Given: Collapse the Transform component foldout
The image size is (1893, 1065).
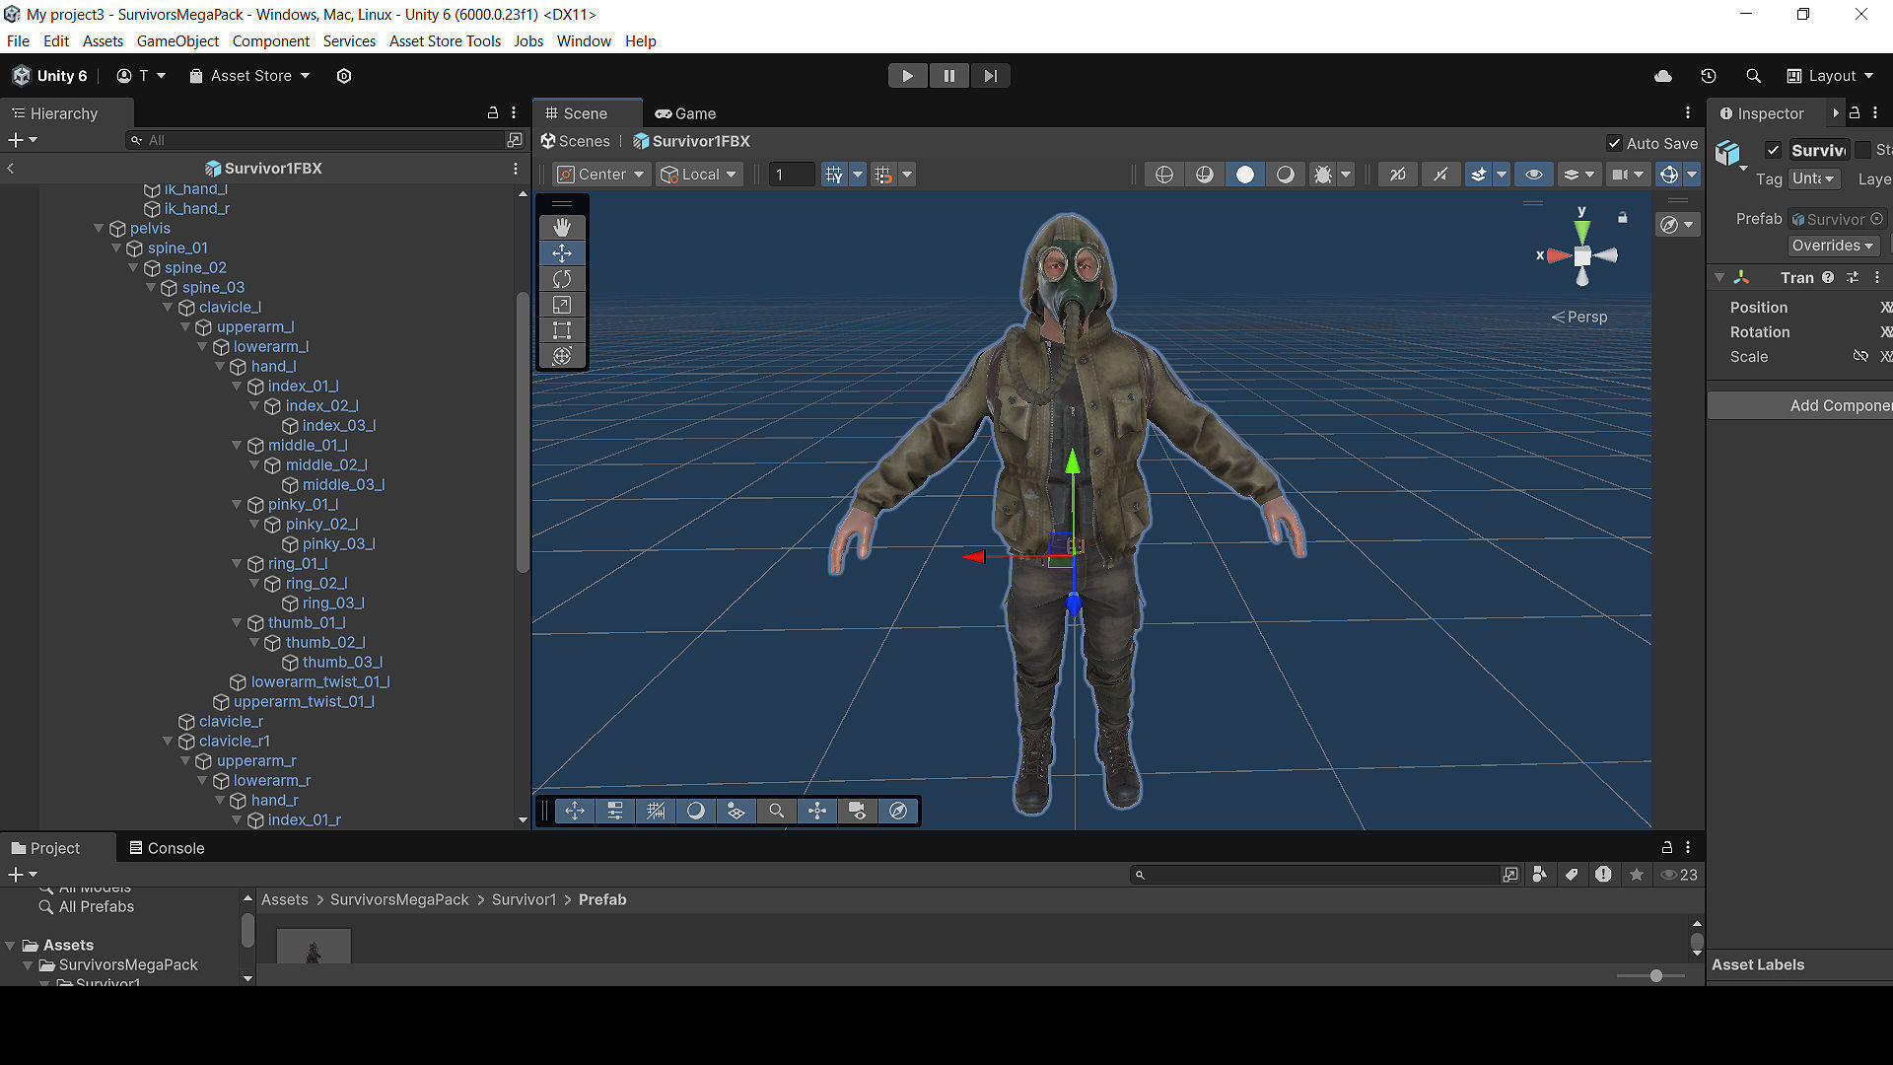Looking at the screenshot, I should point(1719,278).
